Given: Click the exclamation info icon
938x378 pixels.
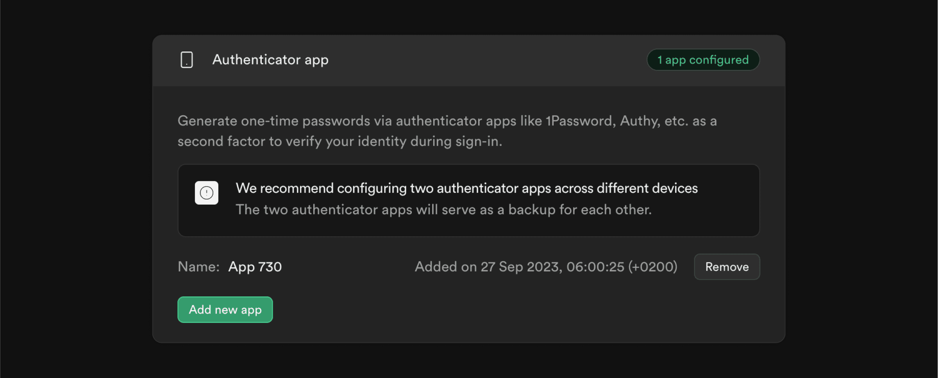Looking at the screenshot, I should (x=207, y=193).
